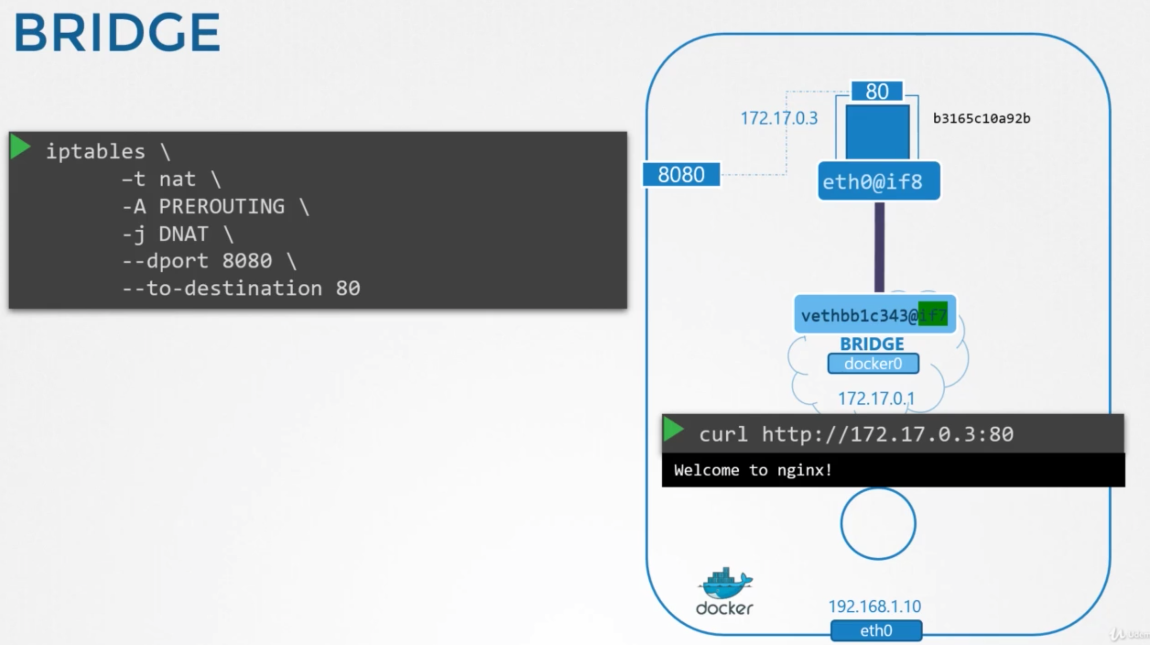1150x645 pixels.
Task: Click the green highlight on vethbb1c343 label
Action: coord(932,314)
